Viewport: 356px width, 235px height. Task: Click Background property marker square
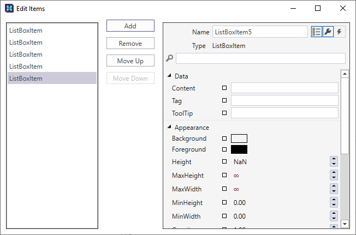click(x=224, y=138)
